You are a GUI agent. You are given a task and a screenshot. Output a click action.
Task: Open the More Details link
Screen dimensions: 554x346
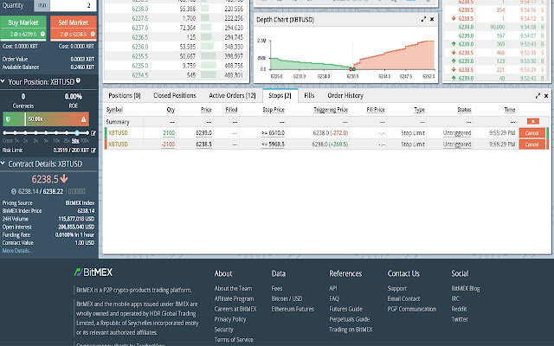[17, 251]
